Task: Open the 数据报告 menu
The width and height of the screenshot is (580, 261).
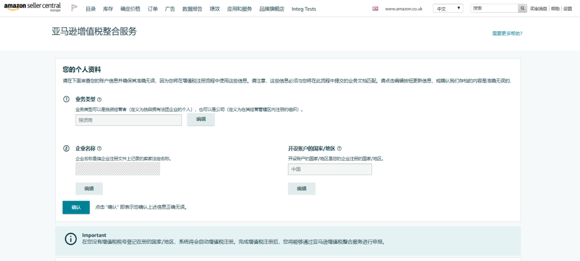Action: (x=192, y=9)
